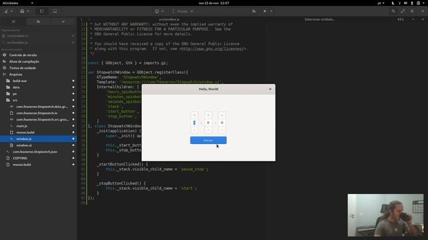The image size is (428, 240).
Task: Open the run options dropdown arrow
Action: [271, 11]
